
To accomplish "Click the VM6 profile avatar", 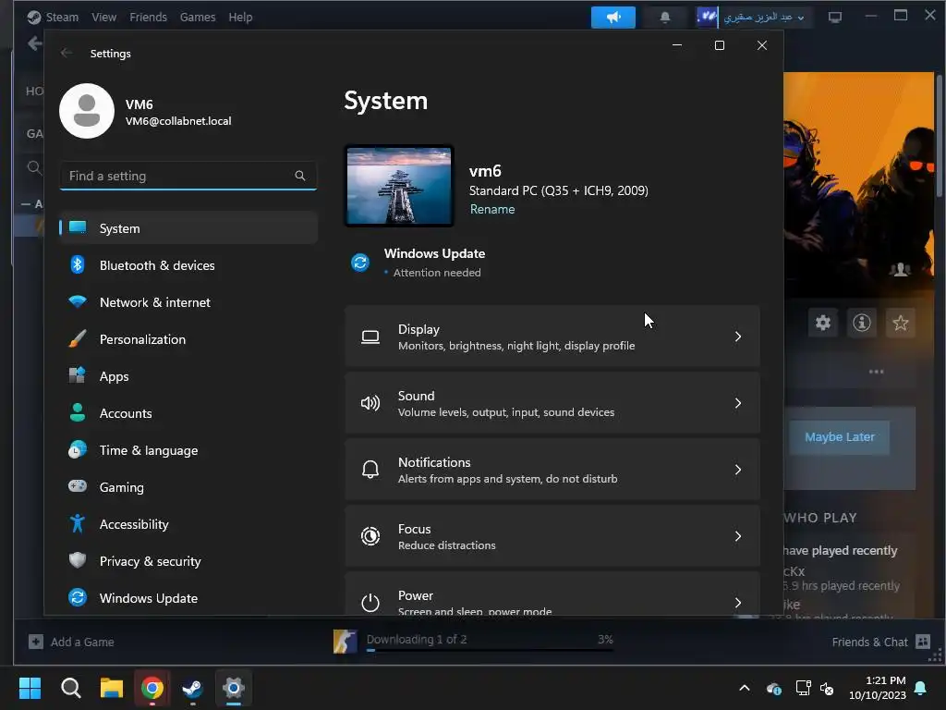I will click(x=87, y=111).
